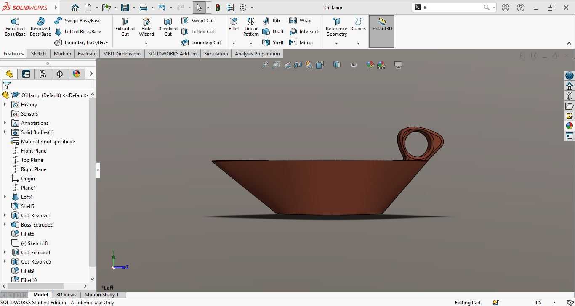Open the Motion Study 1 tab

[x=101, y=295]
